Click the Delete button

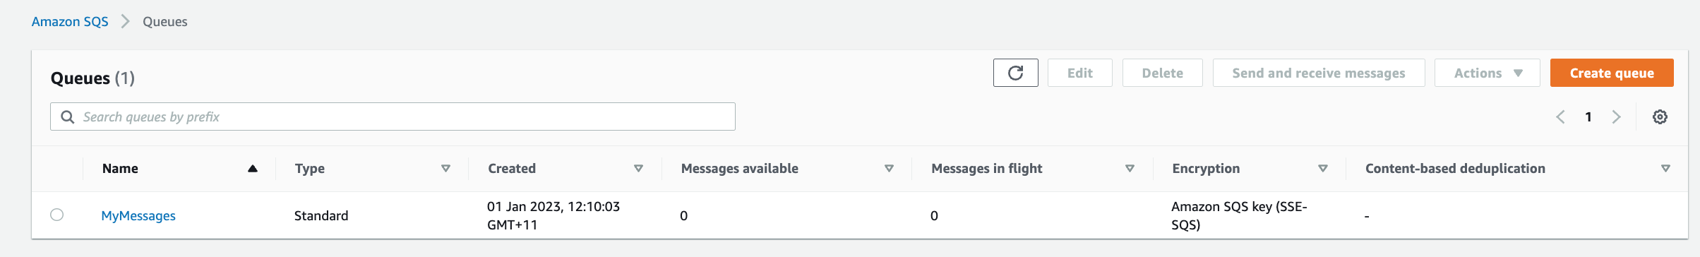pos(1162,73)
